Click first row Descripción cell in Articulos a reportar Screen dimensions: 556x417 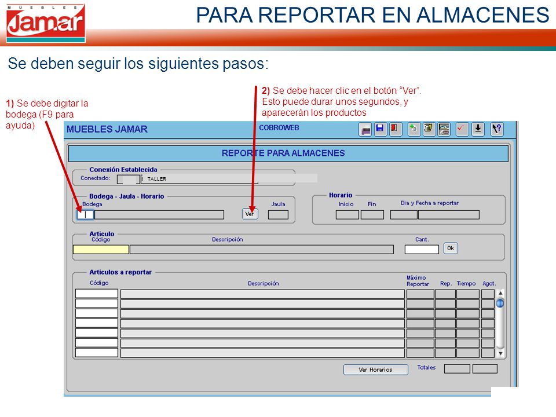point(262,294)
